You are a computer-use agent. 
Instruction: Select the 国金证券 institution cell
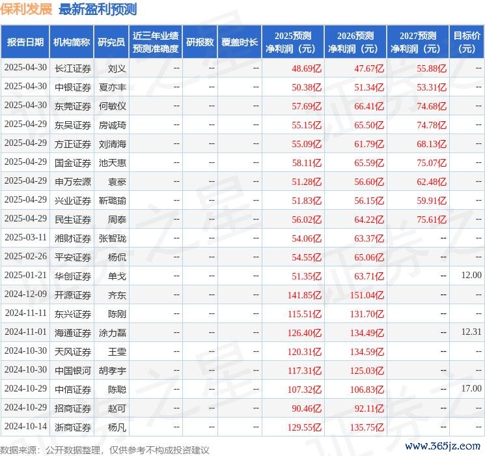[x=73, y=163]
